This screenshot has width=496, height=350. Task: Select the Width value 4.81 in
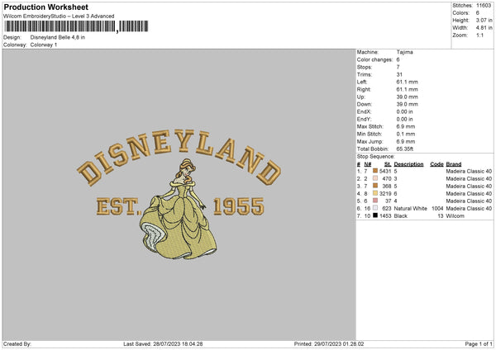[484, 28]
